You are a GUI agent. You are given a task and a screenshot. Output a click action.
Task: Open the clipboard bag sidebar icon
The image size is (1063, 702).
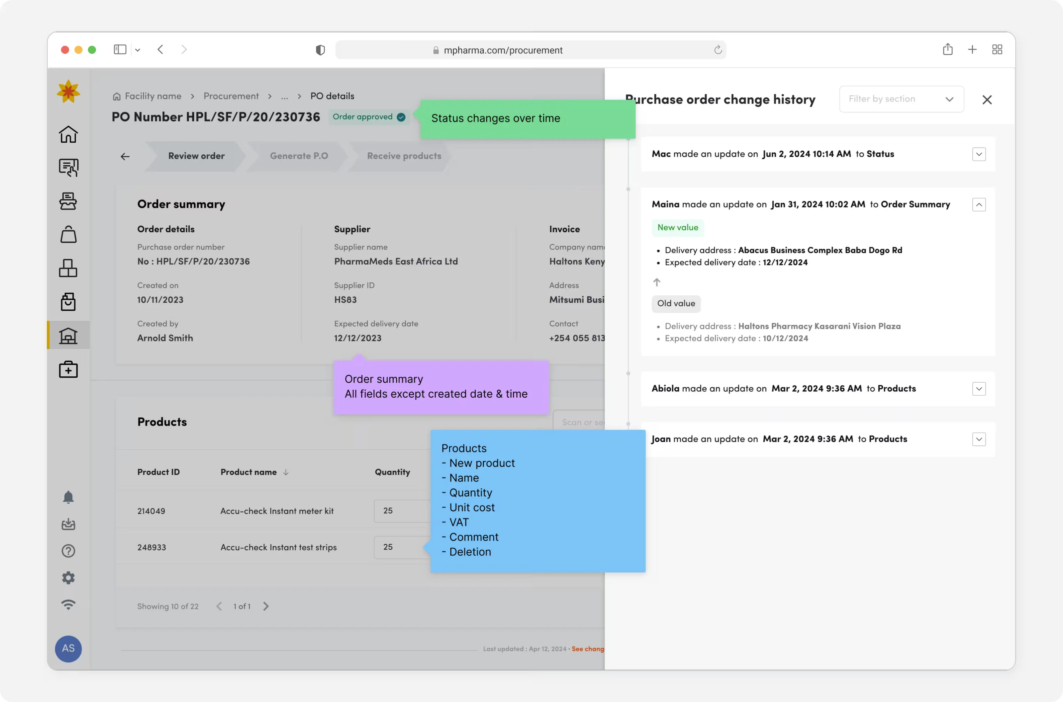[68, 302]
